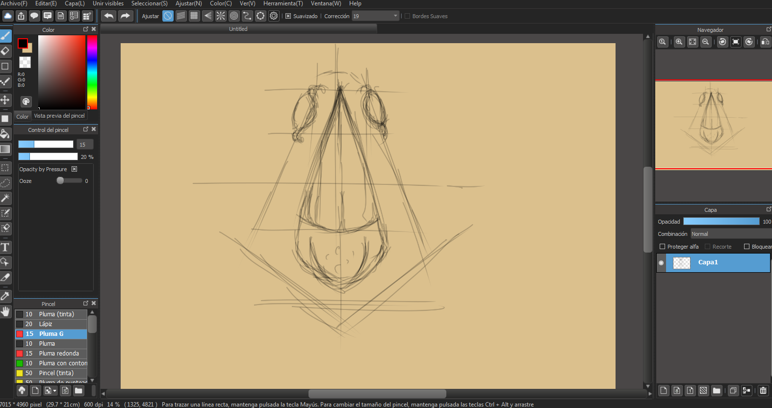This screenshot has height=408, width=772.
Task: Enable curve snap guide
Action: click(x=248, y=16)
